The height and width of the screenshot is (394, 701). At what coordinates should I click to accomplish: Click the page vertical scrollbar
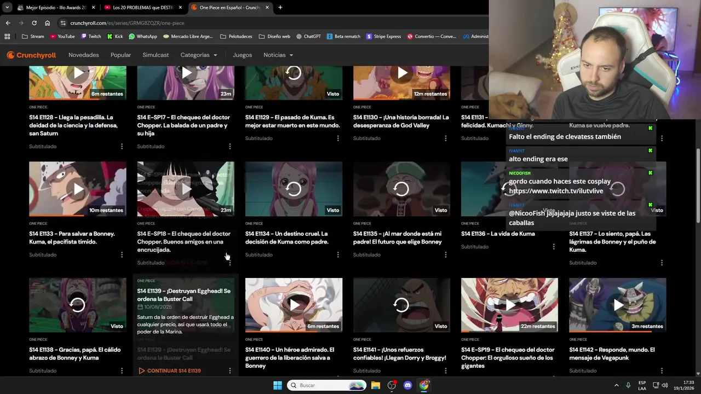coord(698,186)
